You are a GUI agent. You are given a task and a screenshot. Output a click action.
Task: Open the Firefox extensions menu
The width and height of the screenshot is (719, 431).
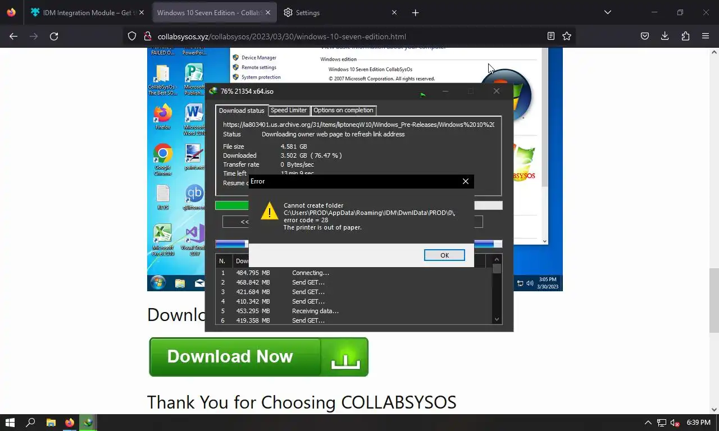click(x=685, y=36)
